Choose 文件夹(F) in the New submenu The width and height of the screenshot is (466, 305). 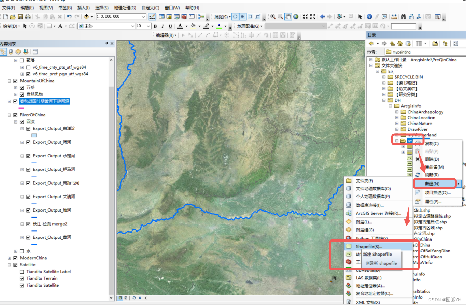tap(378, 181)
